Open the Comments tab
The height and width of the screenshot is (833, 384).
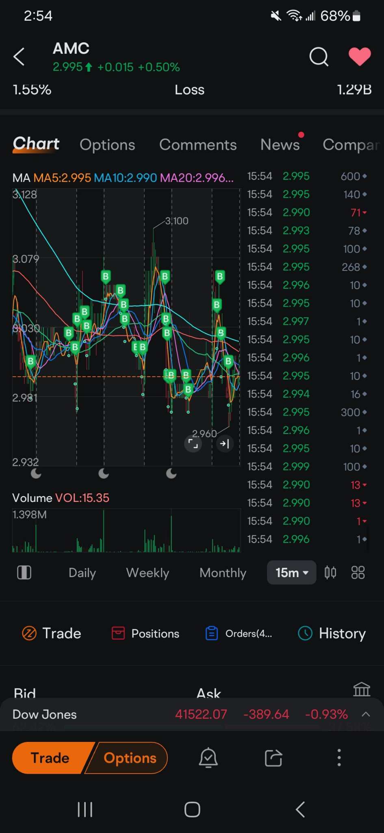(x=198, y=145)
